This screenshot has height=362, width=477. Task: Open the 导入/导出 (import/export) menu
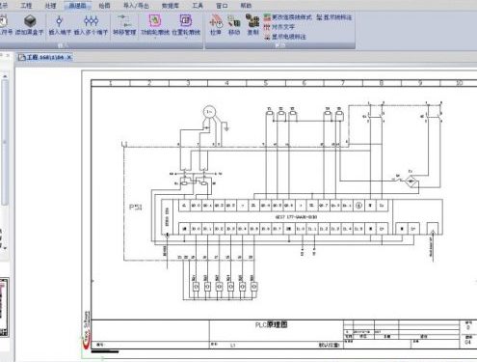click(136, 6)
